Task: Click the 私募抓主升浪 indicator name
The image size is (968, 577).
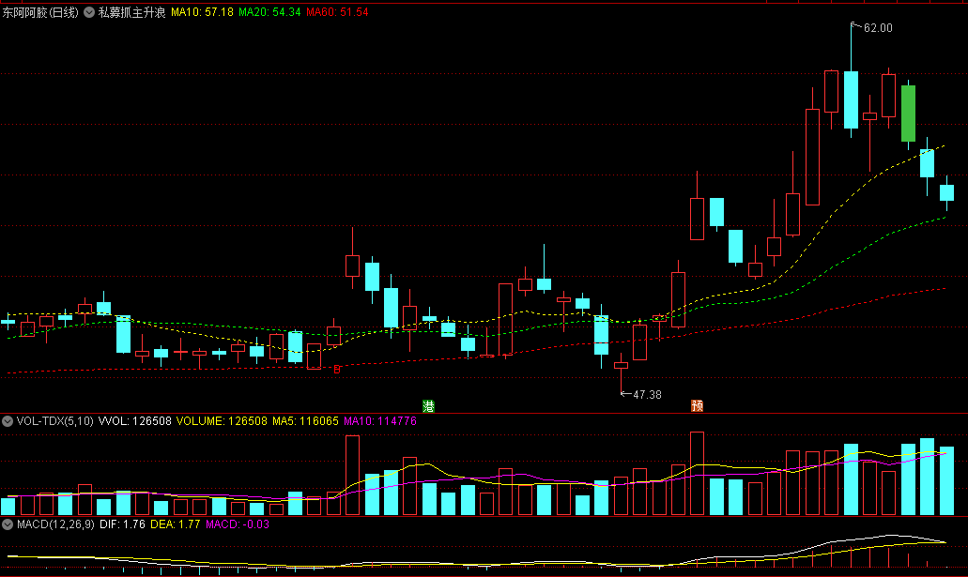Action: coord(132,12)
